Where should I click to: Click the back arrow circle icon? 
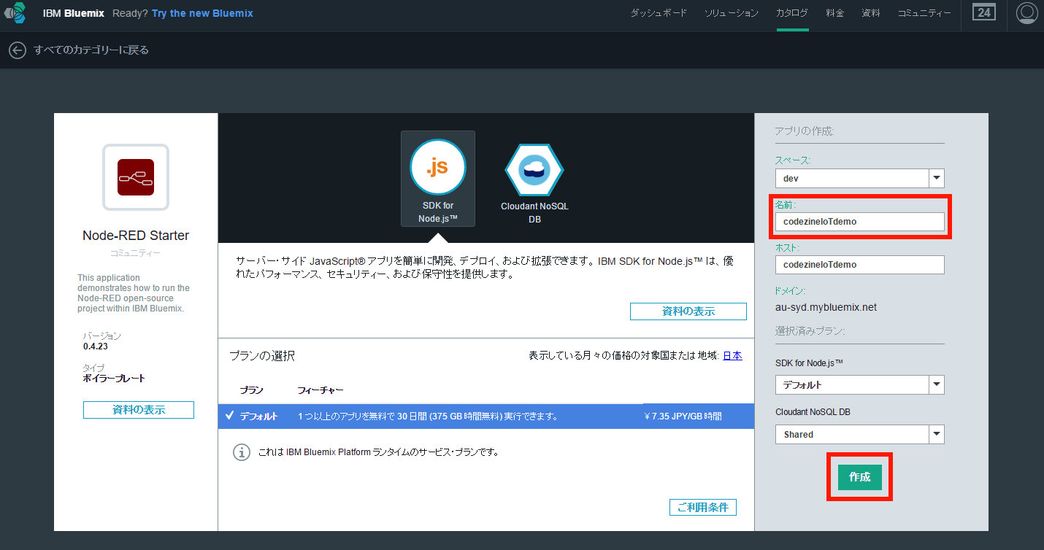17,50
